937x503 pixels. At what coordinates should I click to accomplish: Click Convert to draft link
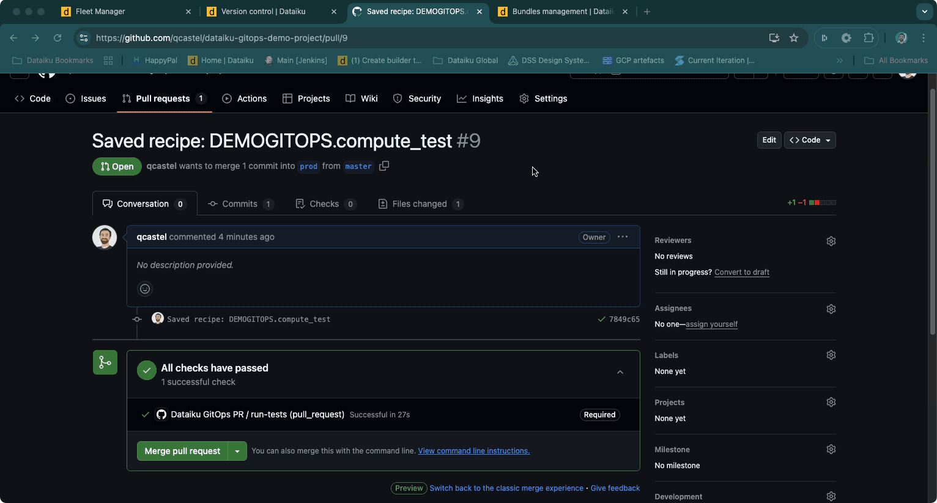pos(742,272)
